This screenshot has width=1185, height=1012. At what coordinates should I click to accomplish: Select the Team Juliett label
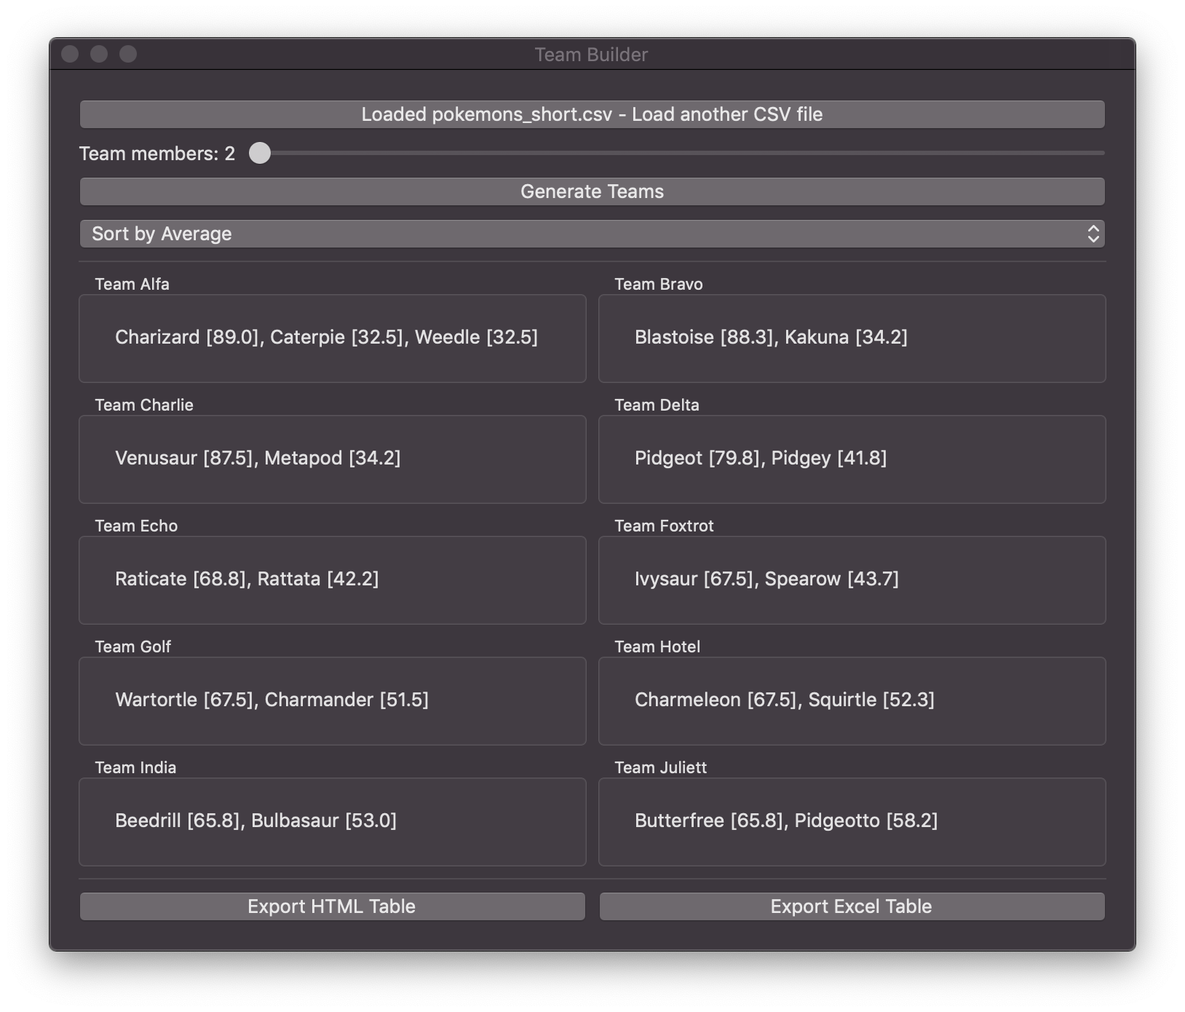pos(660,767)
